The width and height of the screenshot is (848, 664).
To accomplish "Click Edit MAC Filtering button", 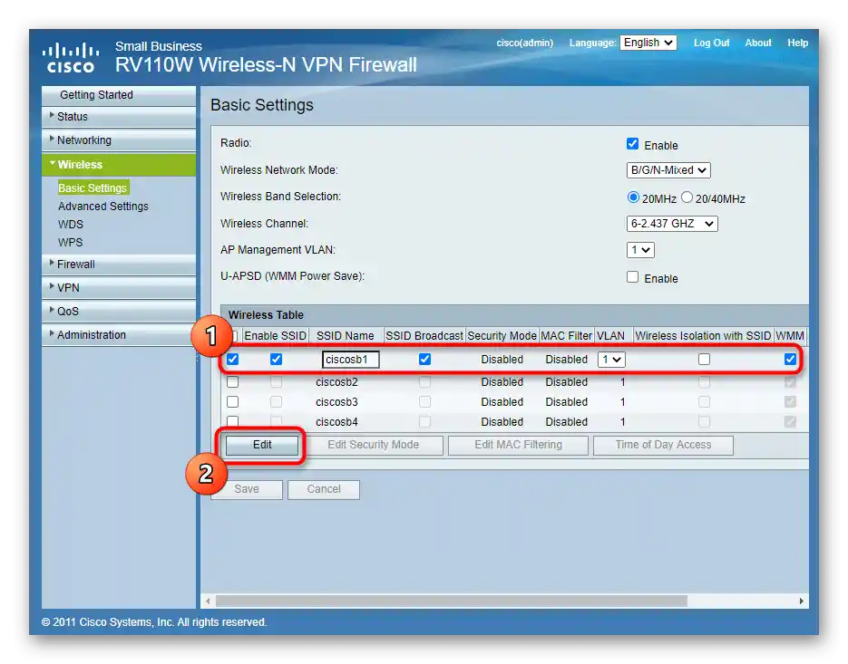I will pos(518,445).
